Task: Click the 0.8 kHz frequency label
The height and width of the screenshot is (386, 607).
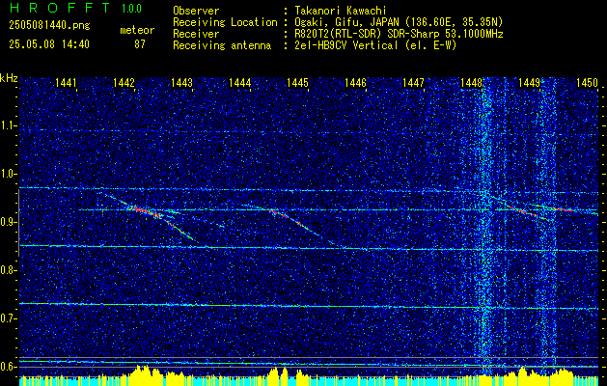Action: pos(9,270)
